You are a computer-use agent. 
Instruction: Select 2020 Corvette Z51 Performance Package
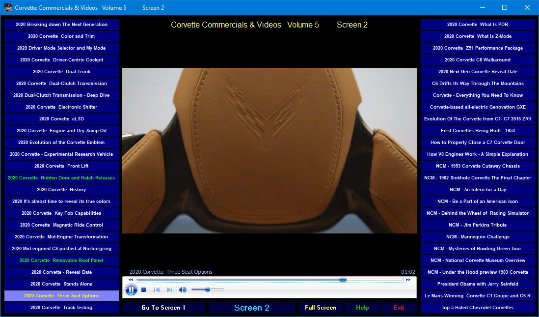click(x=478, y=48)
